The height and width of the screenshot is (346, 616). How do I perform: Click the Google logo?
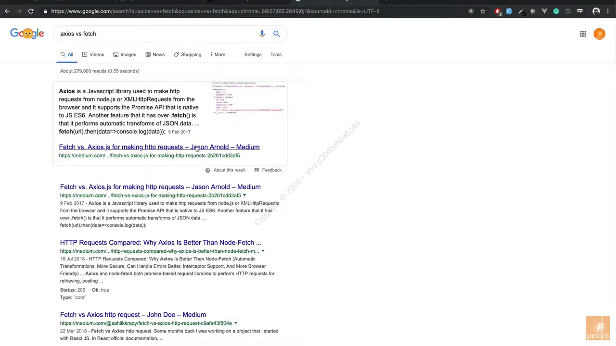pyautogui.click(x=27, y=33)
